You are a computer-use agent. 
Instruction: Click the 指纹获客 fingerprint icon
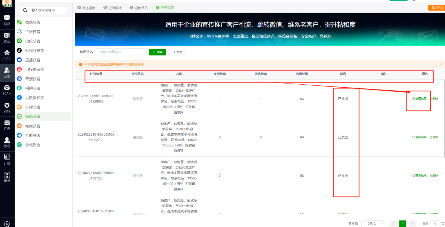pyautogui.click(x=19, y=41)
